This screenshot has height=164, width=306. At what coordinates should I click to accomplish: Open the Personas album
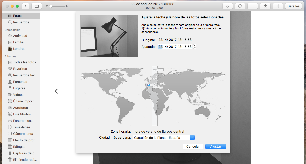(20, 82)
